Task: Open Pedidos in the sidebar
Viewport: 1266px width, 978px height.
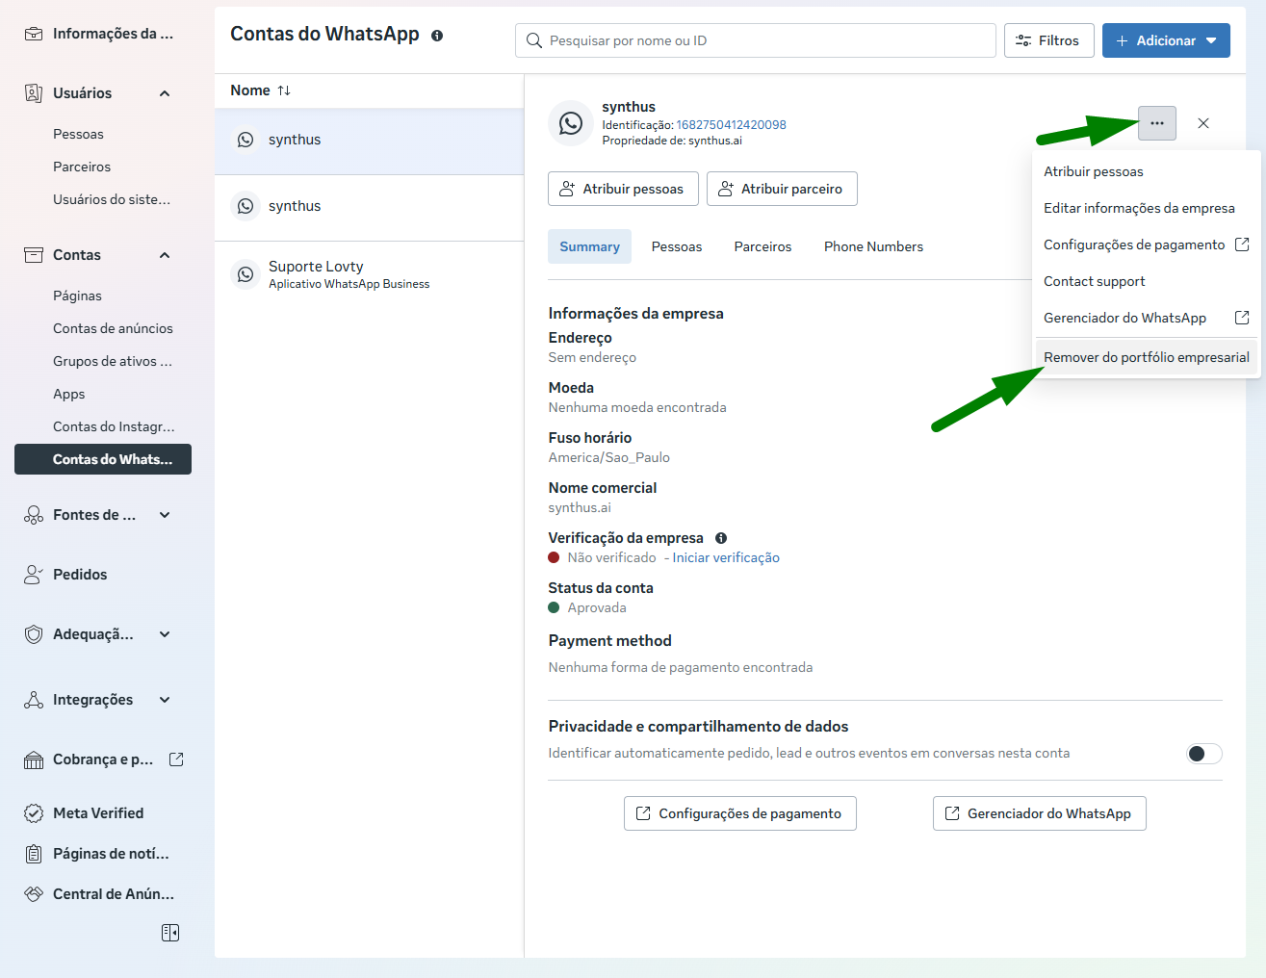Action: (80, 575)
